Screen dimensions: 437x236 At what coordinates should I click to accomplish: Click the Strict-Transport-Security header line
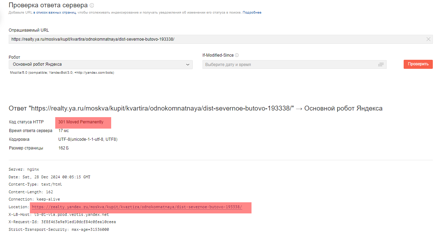59,230
